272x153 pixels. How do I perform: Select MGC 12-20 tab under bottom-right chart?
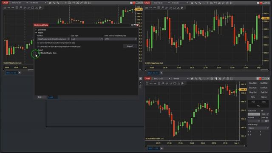click(153, 148)
